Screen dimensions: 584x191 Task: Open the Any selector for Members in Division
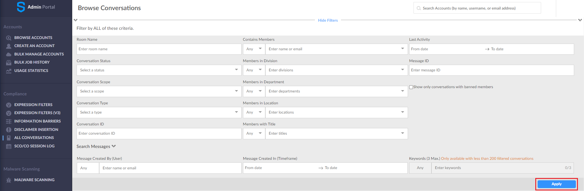point(254,70)
